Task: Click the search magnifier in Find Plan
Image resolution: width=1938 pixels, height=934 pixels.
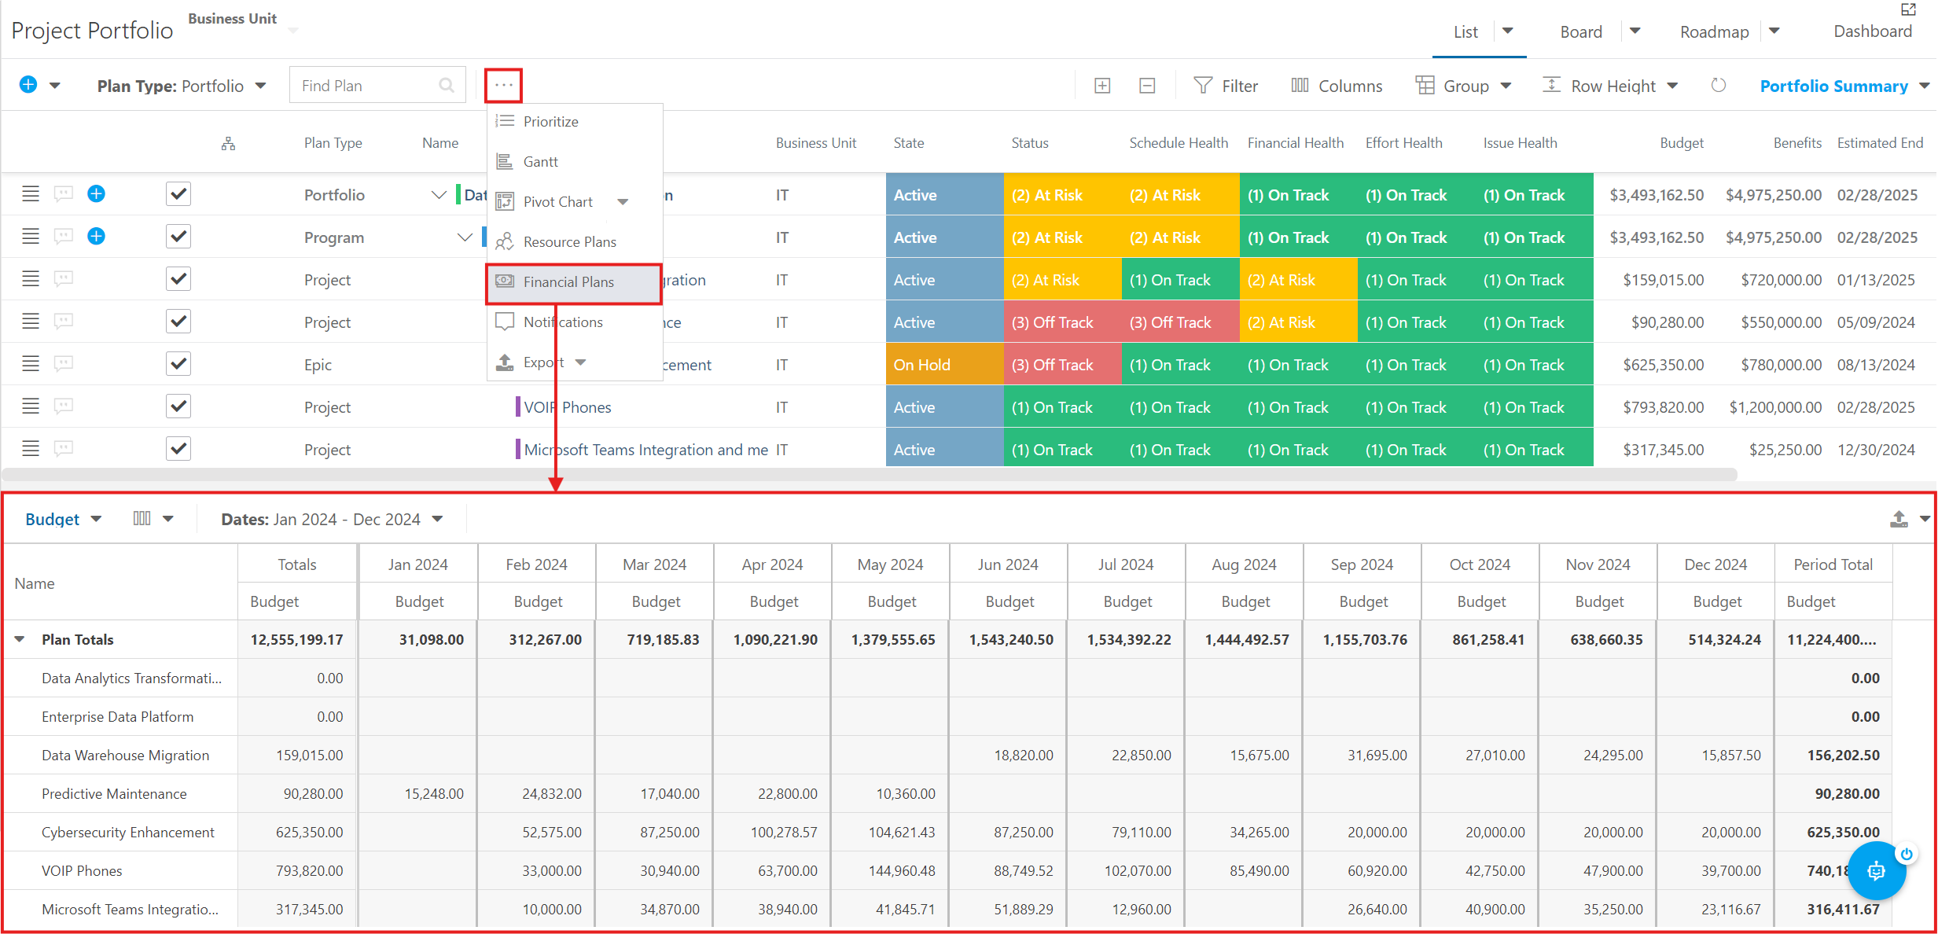Action: 447,85
